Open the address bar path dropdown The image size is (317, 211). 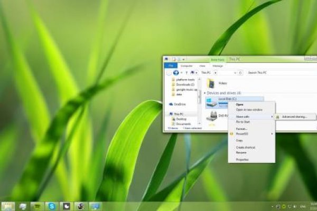coord(236,72)
